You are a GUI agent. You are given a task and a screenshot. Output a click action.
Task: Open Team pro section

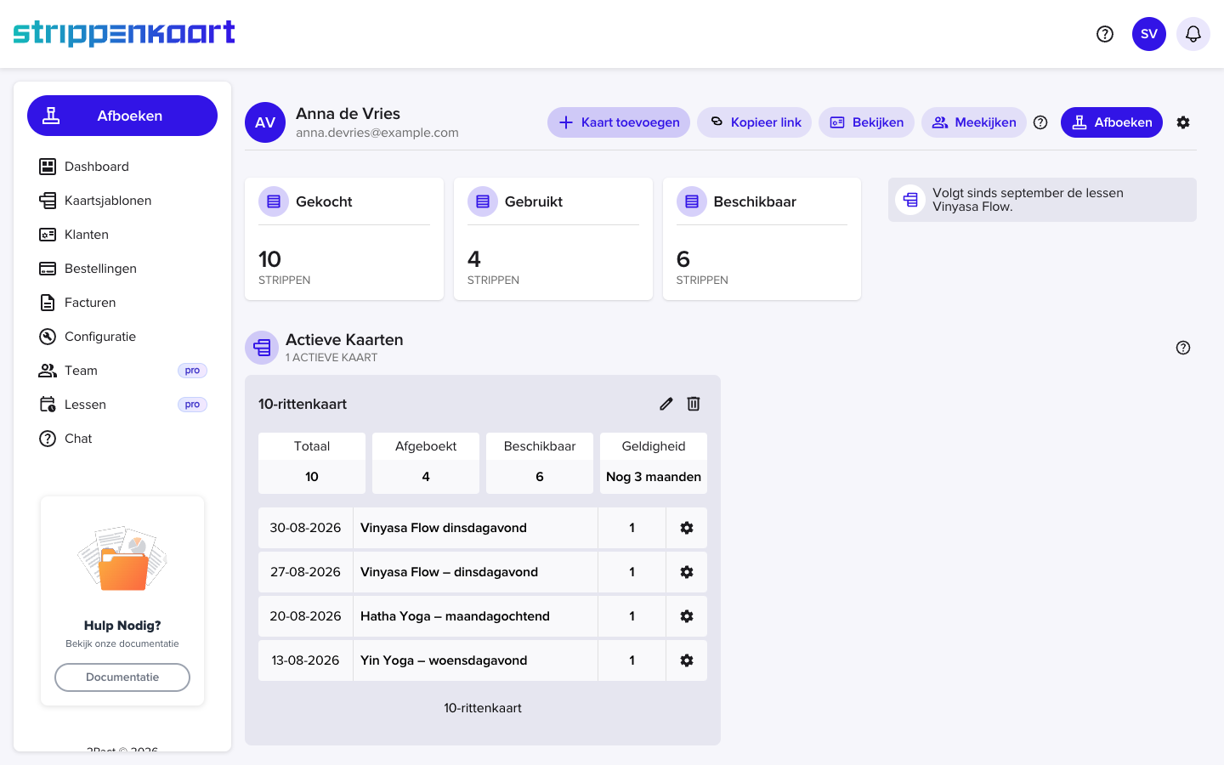122,371
